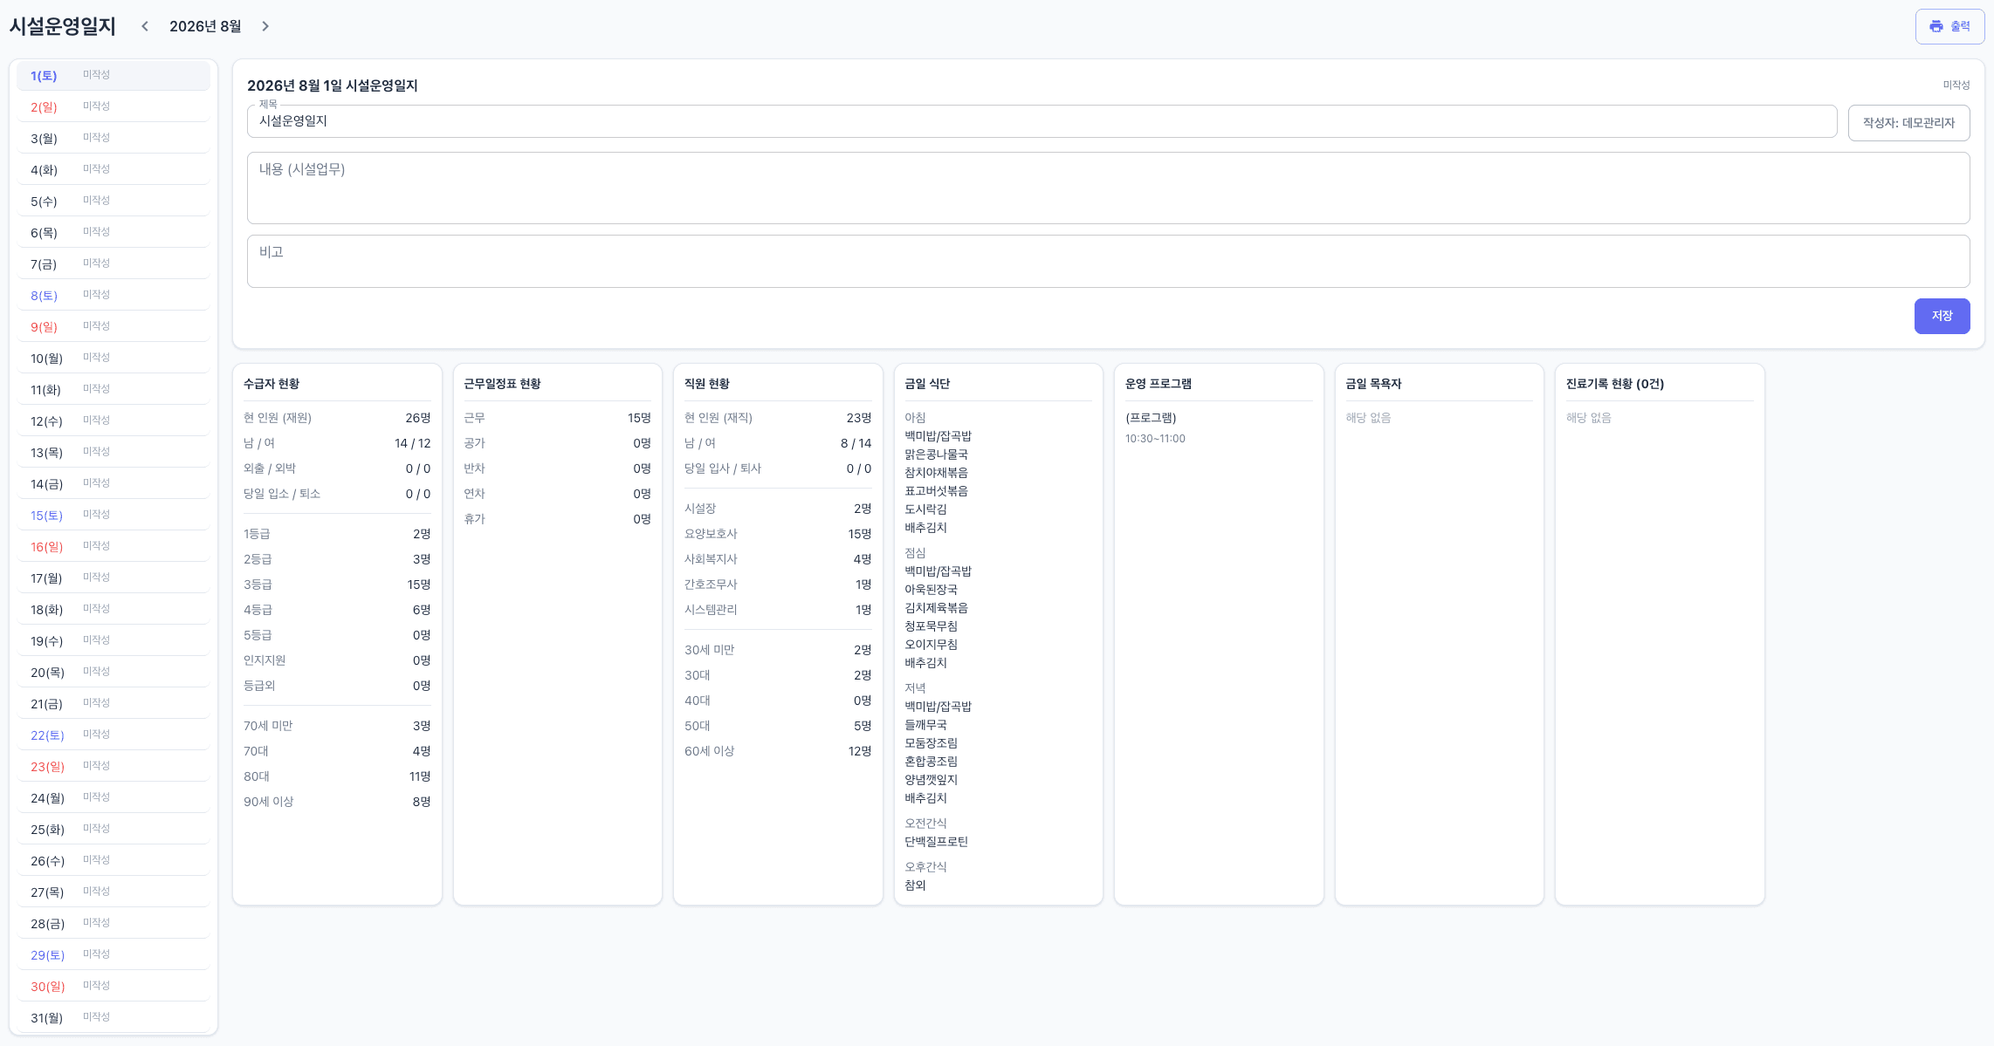Select date 12(수) in the day list
This screenshot has height=1046, width=1994.
pos(113,421)
